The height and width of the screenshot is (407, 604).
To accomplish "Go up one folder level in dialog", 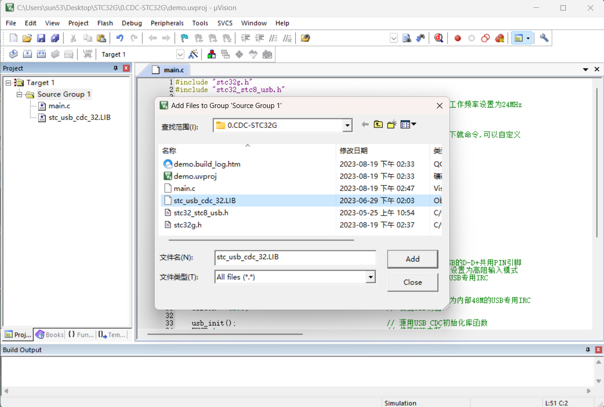I will point(378,125).
